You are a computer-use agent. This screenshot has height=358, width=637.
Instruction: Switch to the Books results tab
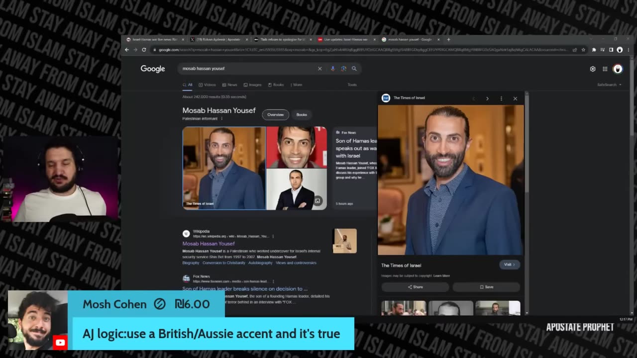click(276, 85)
